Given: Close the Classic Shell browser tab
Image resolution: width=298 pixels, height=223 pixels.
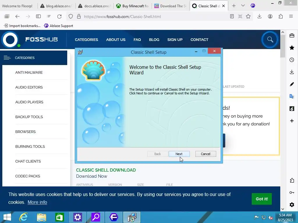Looking at the screenshot, I should tap(223, 6).
